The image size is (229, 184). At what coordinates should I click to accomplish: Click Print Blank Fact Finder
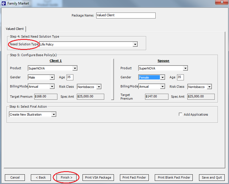pyautogui.click(x=174, y=177)
